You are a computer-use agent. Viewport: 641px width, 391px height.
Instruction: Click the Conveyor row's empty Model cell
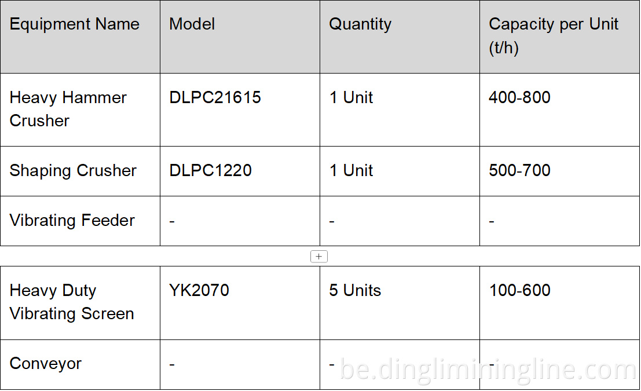coord(240,364)
